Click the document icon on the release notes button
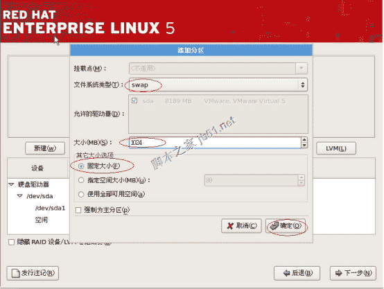384x289 pixels. [x=16, y=273]
